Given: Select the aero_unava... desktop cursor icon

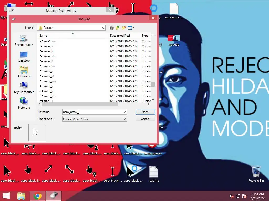Looking at the screenshot, I should [153, 150].
